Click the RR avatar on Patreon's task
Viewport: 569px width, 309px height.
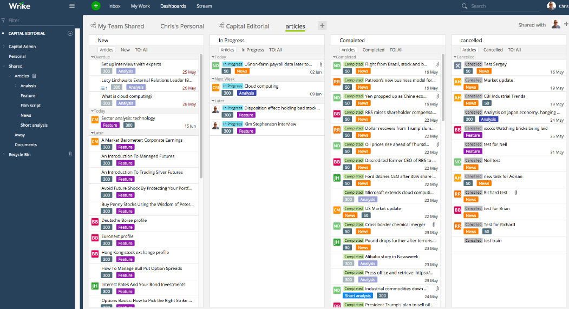pos(337,82)
